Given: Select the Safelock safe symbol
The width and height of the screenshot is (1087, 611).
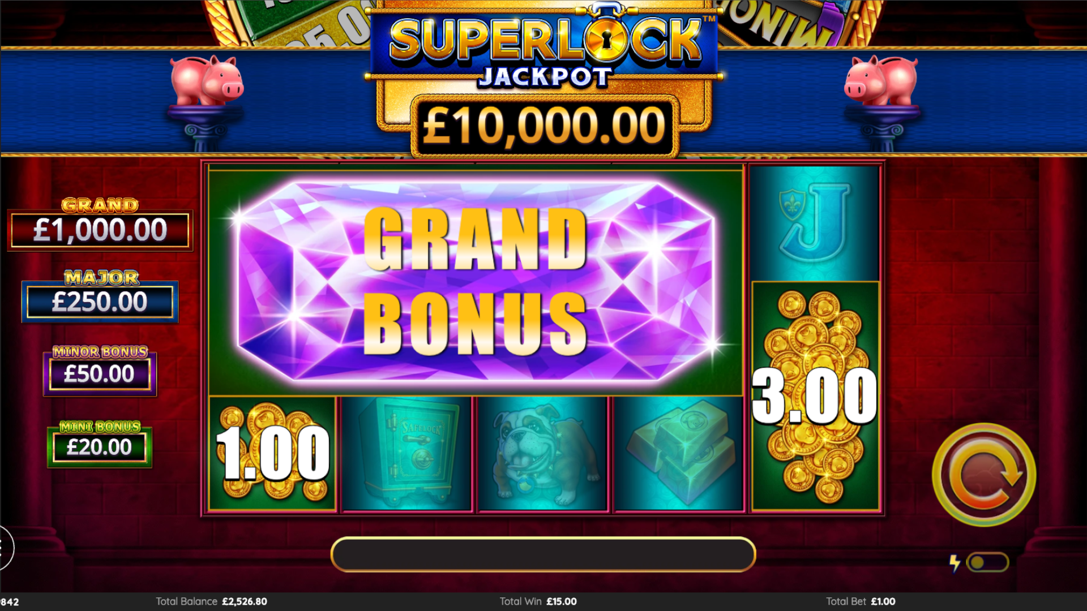Looking at the screenshot, I should (x=407, y=454).
